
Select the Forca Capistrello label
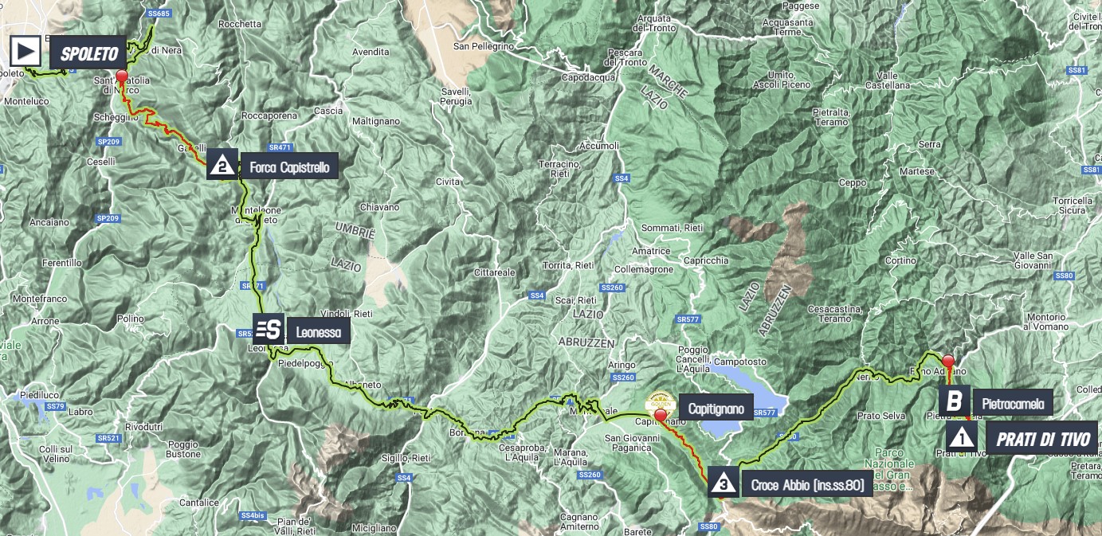coord(288,166)
